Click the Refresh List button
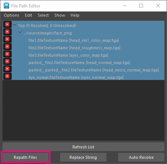 (83, 147)
